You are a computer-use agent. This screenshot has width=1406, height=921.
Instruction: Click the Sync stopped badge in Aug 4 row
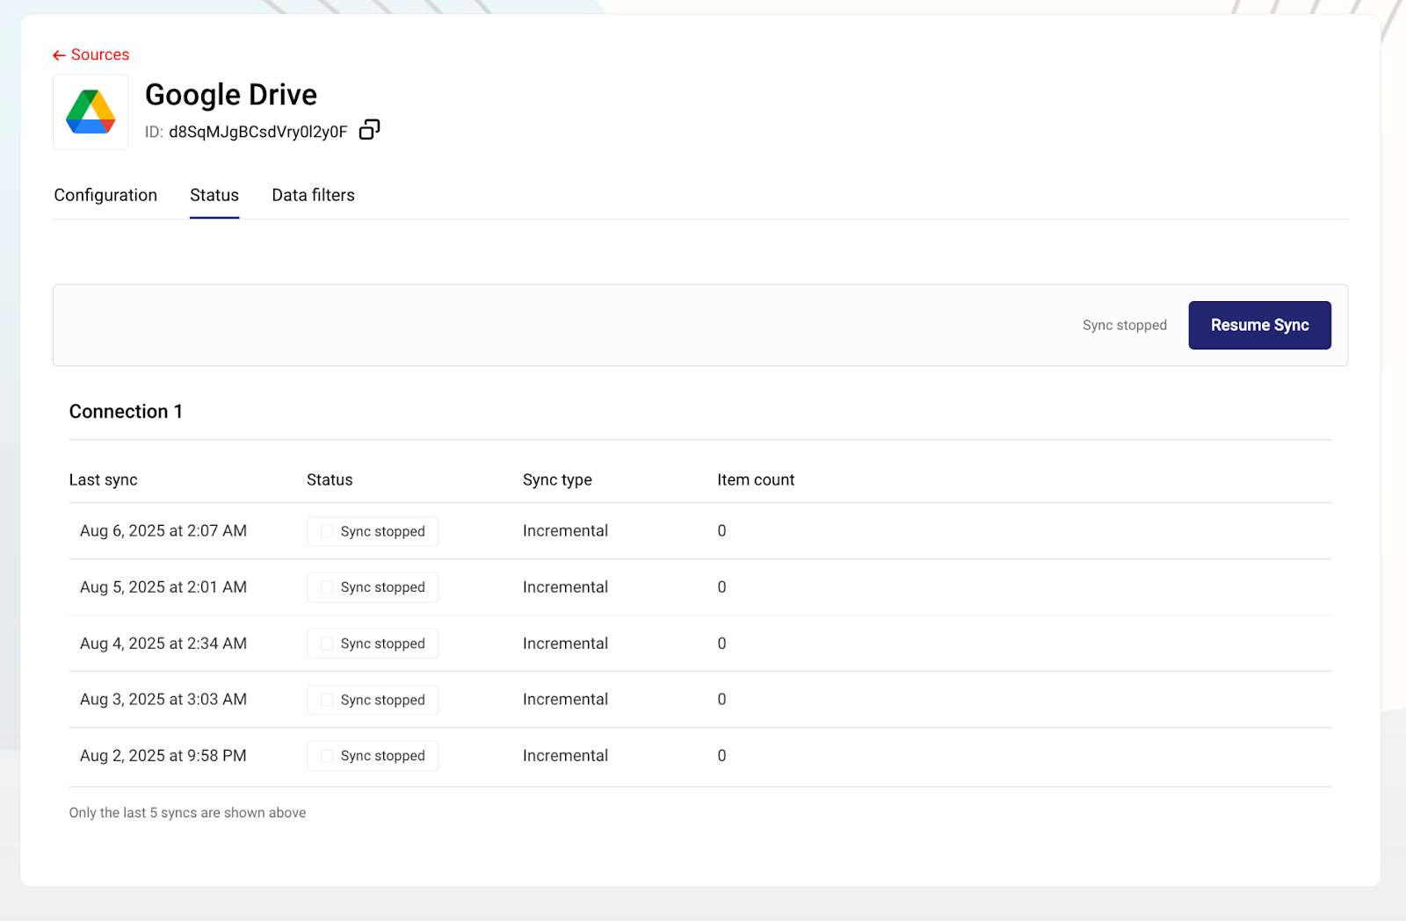(373, 644)
